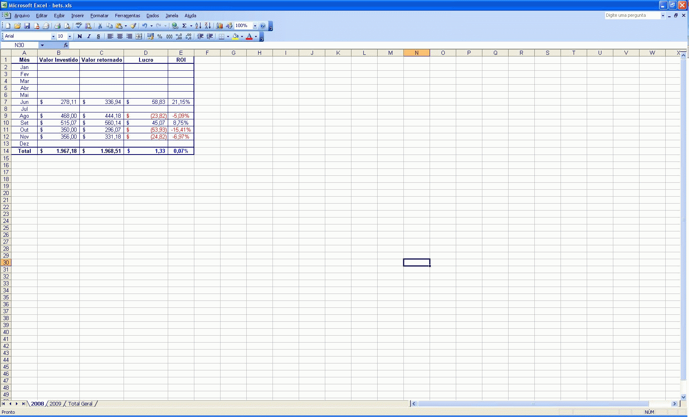689x417 pixels.
Task: Run spelling check with the ABC icon
Action: click(x=79, y=26)
